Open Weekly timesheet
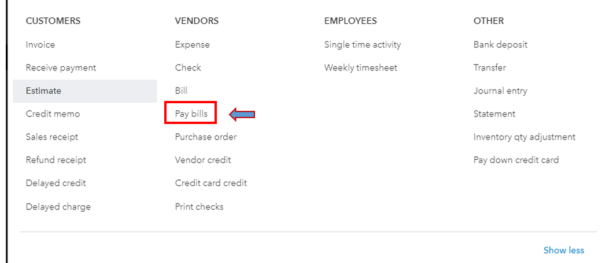This screenshot has width=606, height=263. click(x=361, y=67)
